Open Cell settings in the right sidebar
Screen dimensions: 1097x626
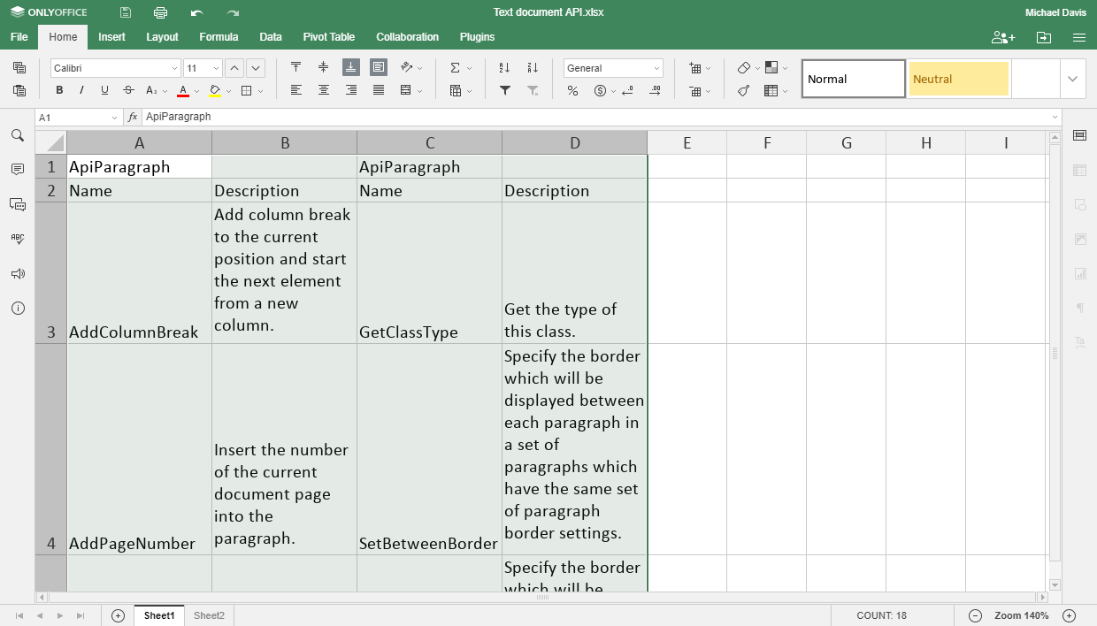pos(1079,134)
